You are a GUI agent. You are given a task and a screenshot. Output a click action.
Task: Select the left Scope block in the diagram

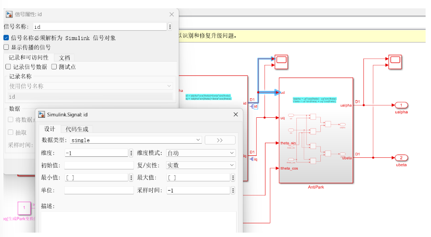(281, 62)
